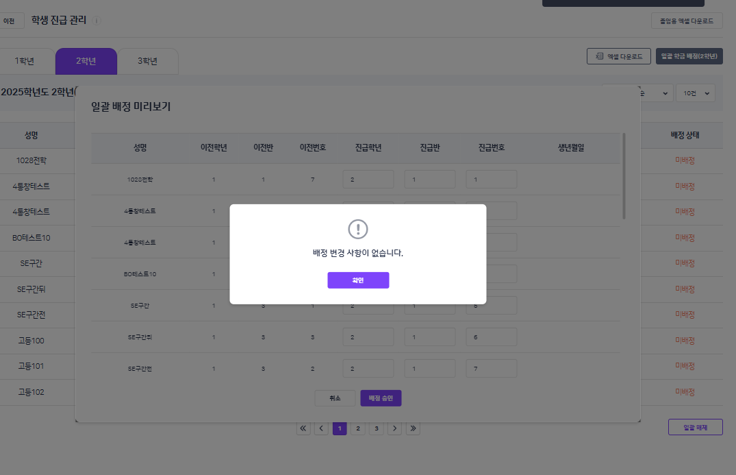Click the 엑셀 다운로드 button
The image size is (736, 475).
click(618, 56)
